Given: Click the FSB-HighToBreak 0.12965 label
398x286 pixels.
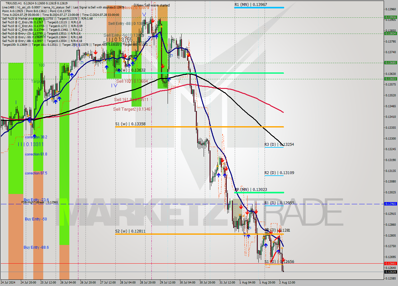Looking at the screenshot, I should click(x=39, y=202).
